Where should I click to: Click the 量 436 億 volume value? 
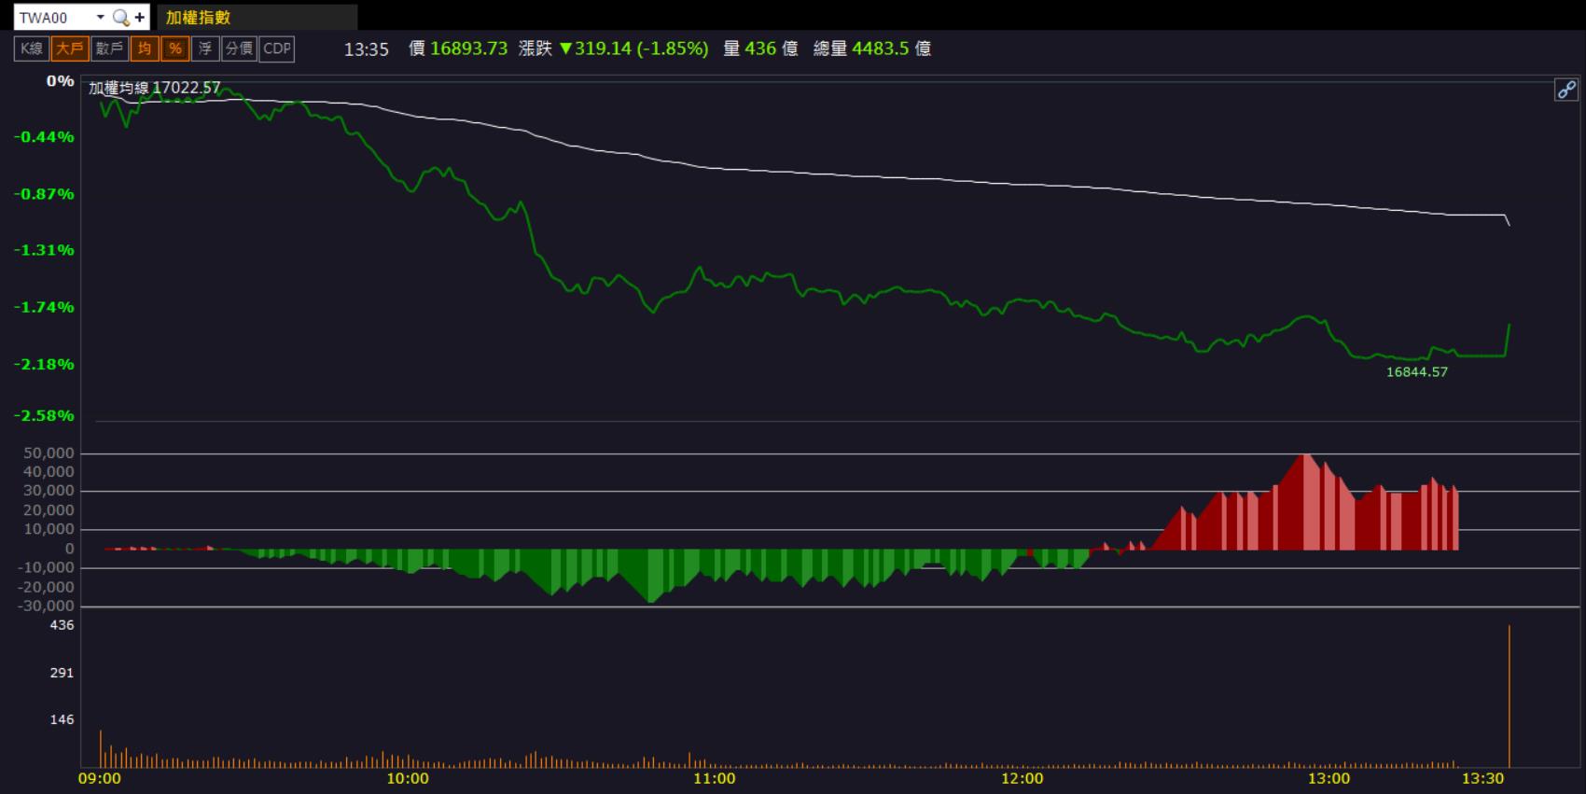point(761,49)
